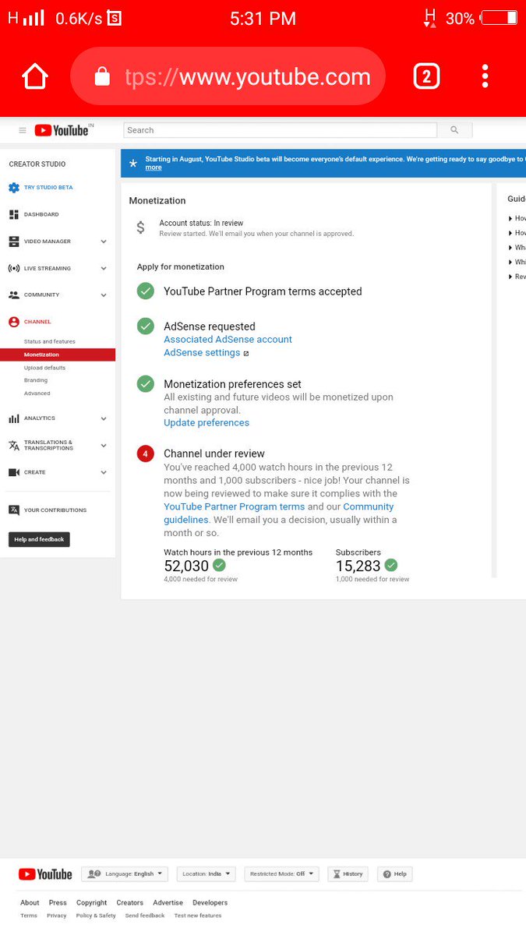The width and height of the screenshot is (526, 935).
Task: Click the YouTube logo at top
Action: [62, 130]
